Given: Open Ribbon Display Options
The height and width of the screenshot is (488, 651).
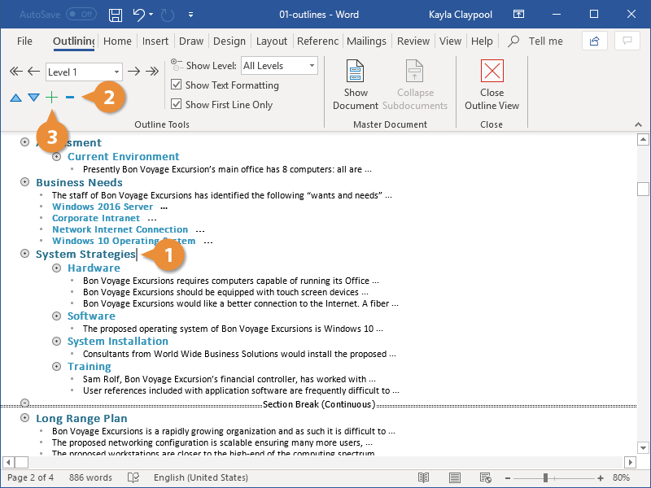Looking at the screenshot, I should (518, 15).
